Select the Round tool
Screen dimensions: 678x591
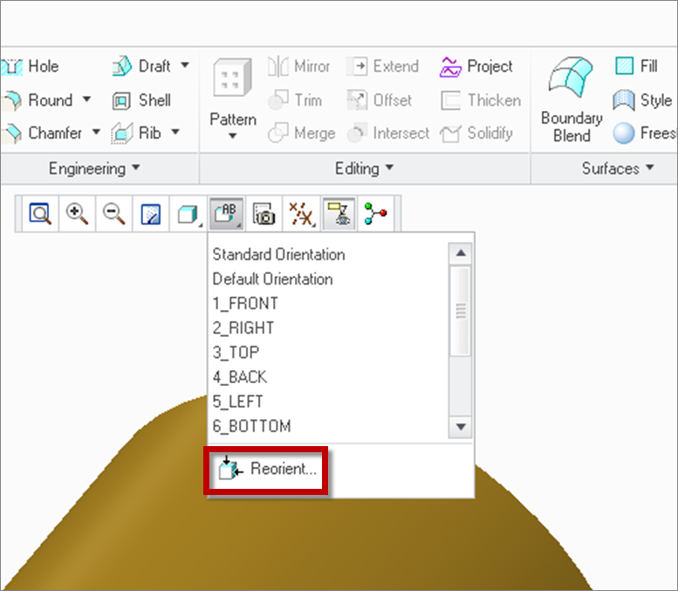click(37, 100)
